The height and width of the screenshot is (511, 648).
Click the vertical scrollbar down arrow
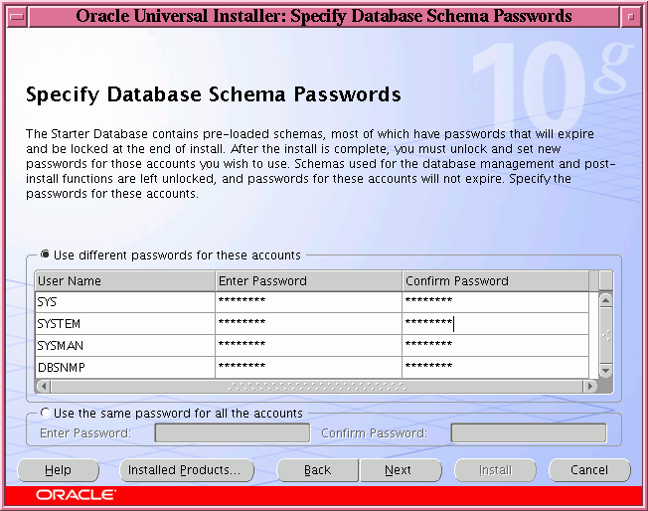click(605, 371)
